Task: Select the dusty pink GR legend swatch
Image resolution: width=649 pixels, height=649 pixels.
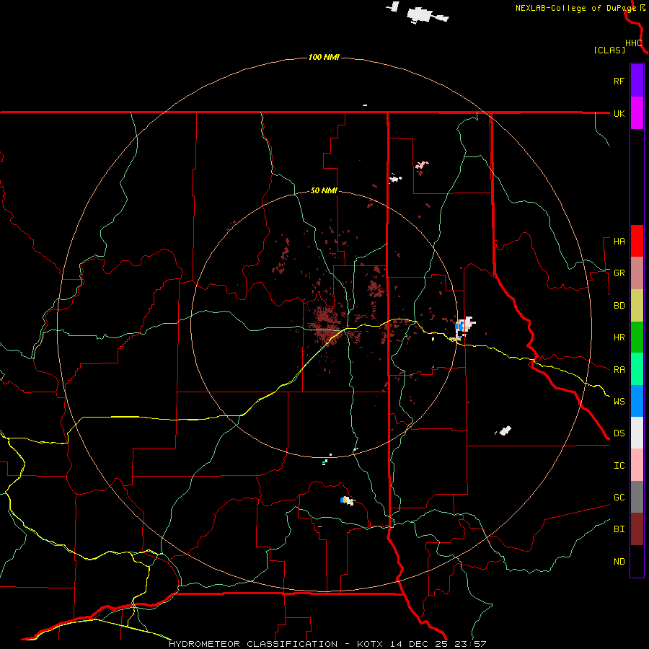Action: pyautogui.click(x=637, y=273)
